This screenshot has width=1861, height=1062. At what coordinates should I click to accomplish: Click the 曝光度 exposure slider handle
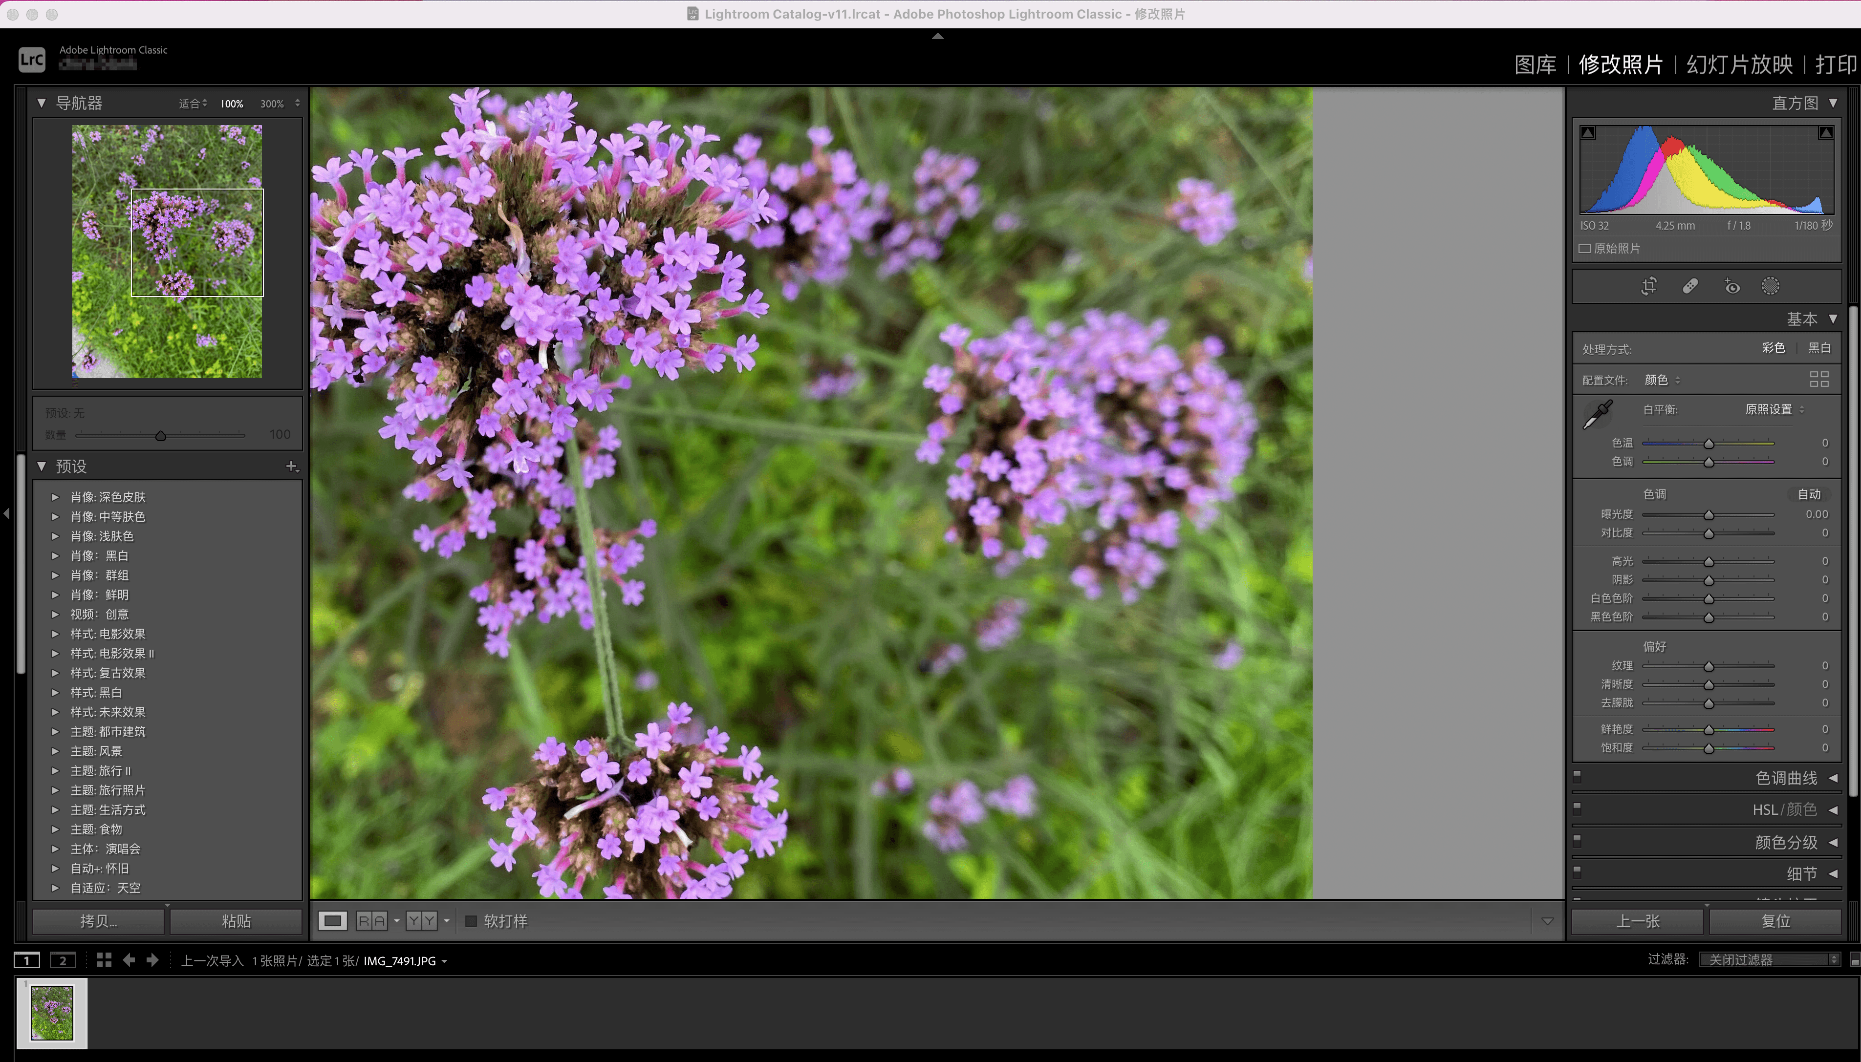(1709, 515)
